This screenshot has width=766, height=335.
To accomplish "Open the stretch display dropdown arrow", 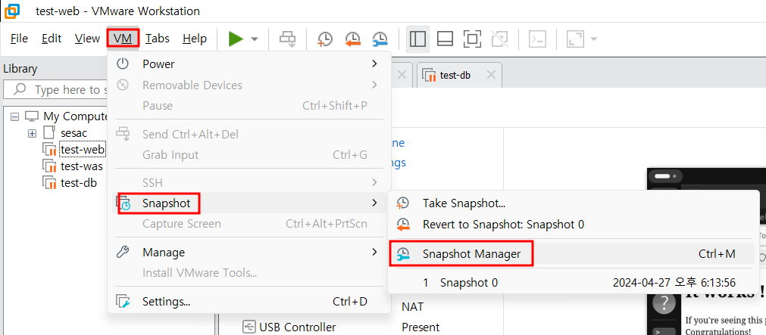I will tap(594, 39).
